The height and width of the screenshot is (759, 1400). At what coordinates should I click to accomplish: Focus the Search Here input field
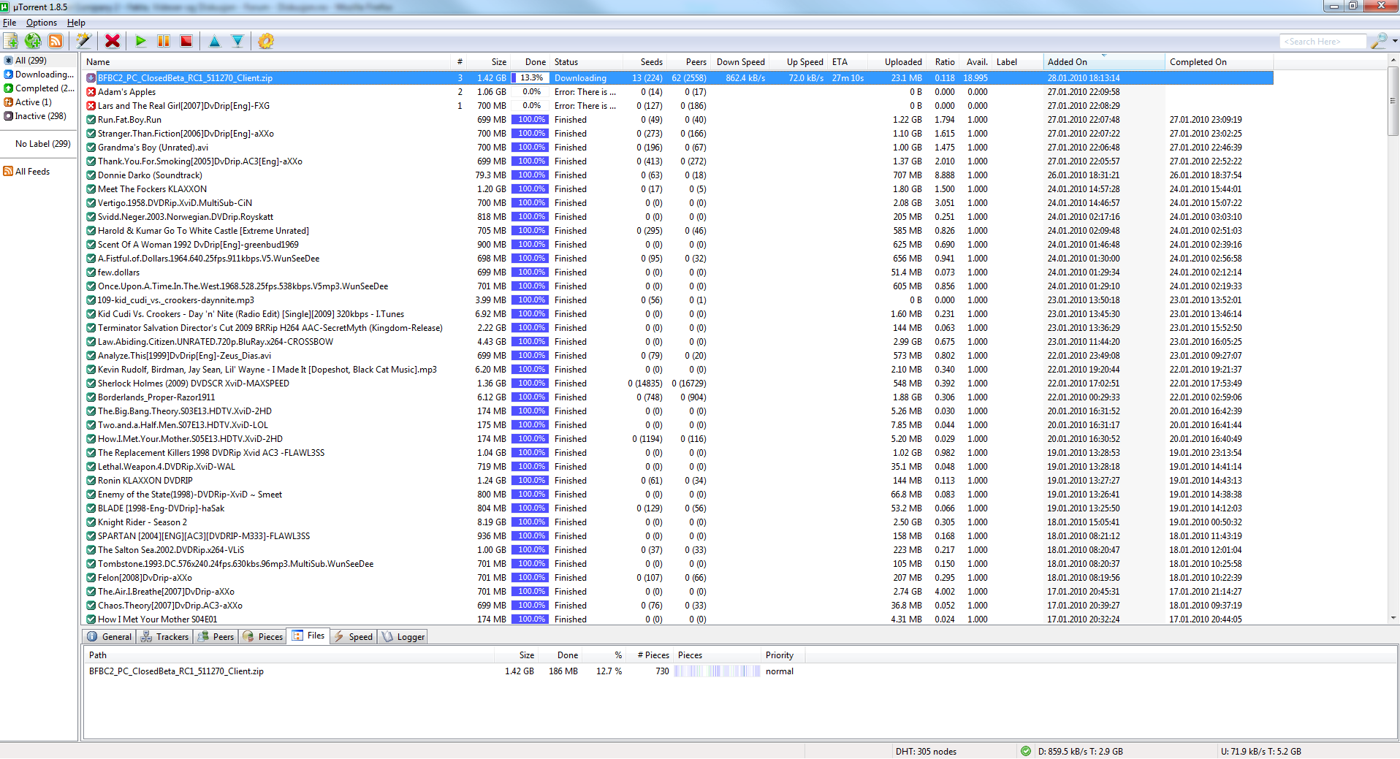1323,42
